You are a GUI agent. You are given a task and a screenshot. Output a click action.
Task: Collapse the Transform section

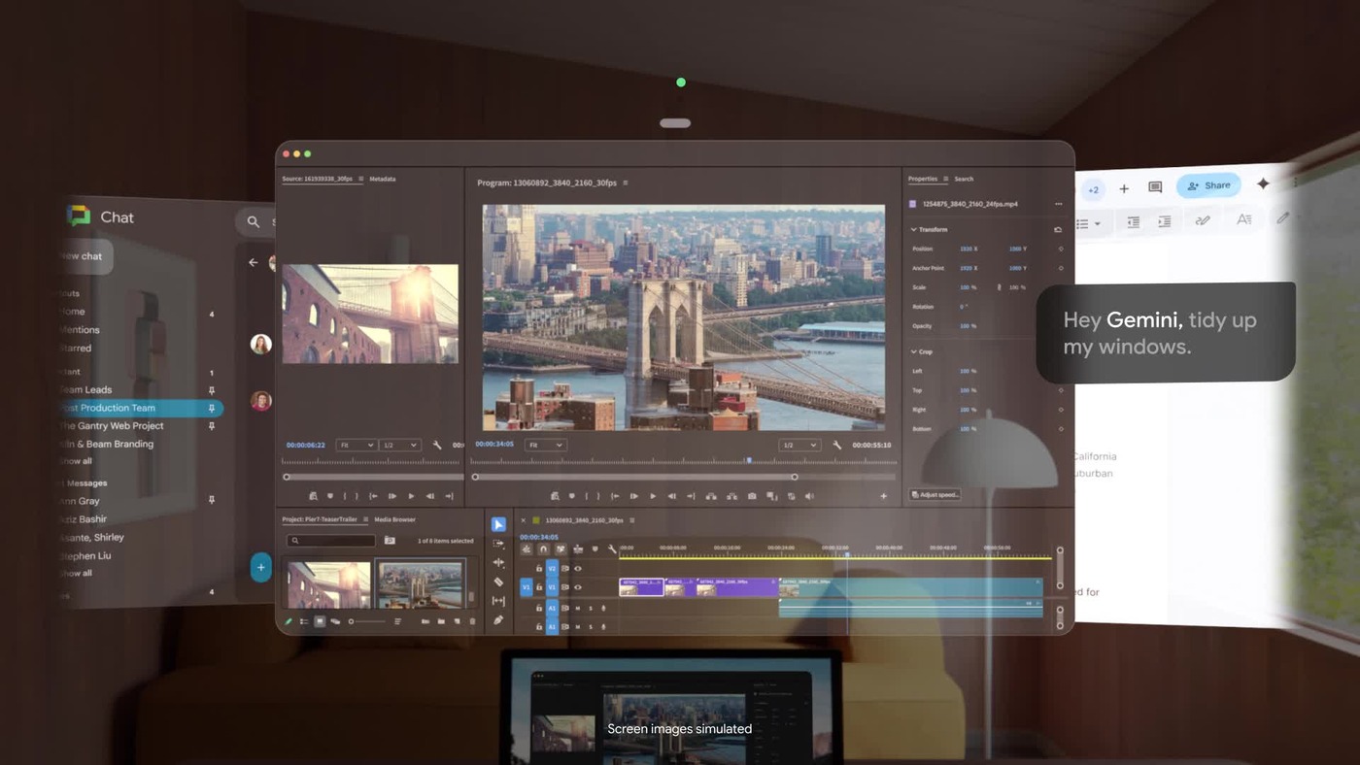click(913, 230)
